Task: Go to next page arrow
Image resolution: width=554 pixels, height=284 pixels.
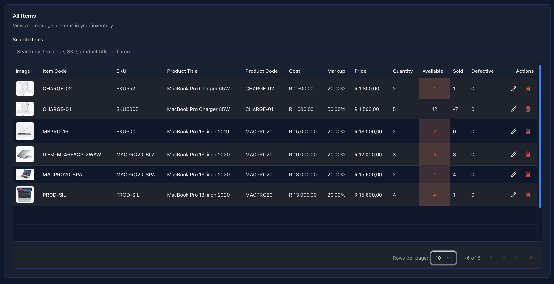Action: tap(517, 258)
